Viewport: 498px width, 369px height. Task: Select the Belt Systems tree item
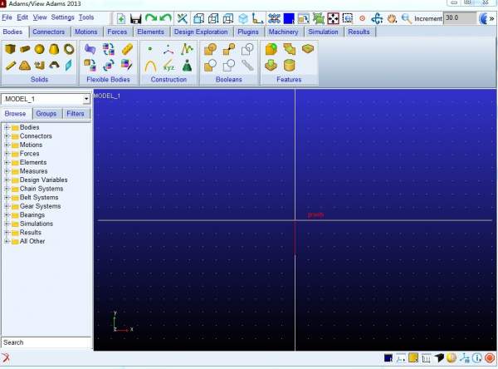pyautogui.click(x=39, y=198)
